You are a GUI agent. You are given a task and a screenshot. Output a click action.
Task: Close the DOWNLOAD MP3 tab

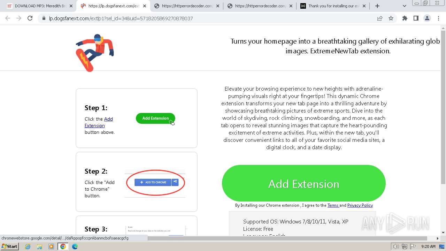(x=71, y=6)
